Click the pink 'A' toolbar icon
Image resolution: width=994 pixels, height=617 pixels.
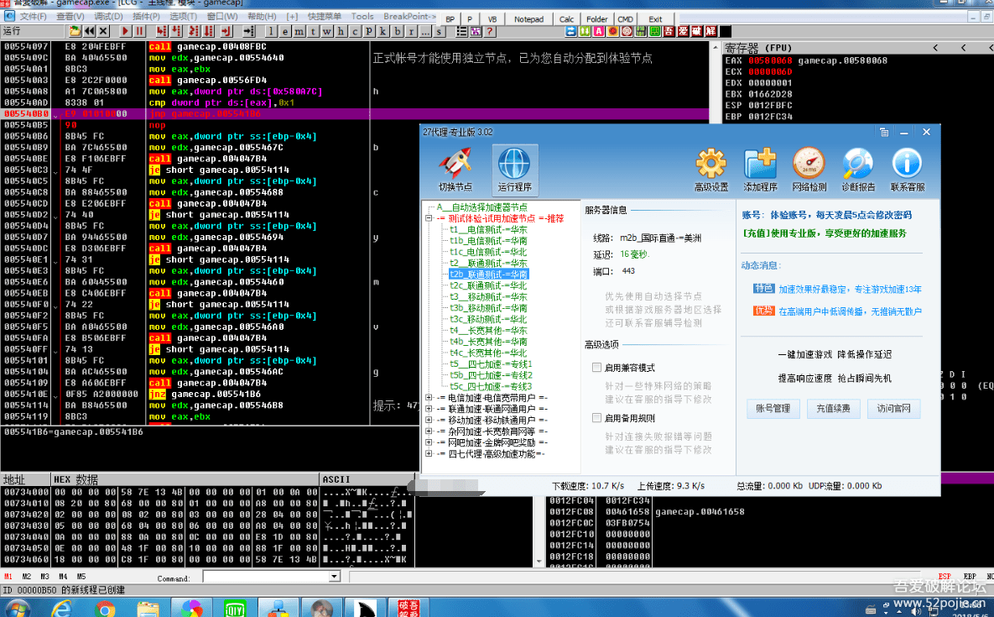pos(599,31)
